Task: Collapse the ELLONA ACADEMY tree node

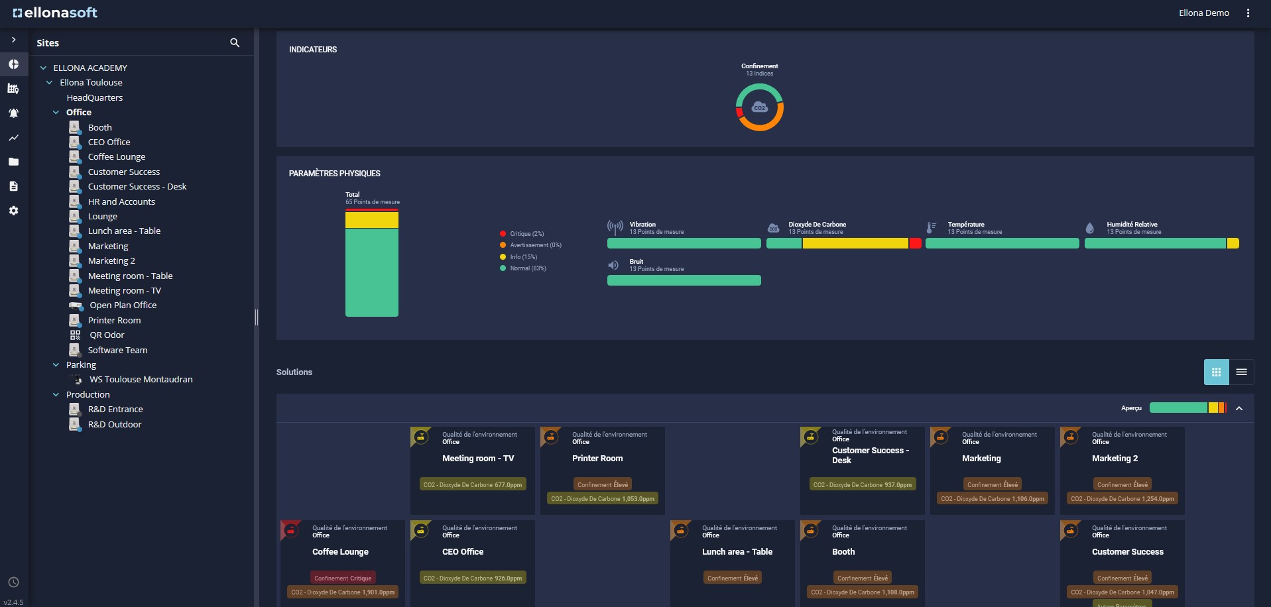Action: click(43, 68)
